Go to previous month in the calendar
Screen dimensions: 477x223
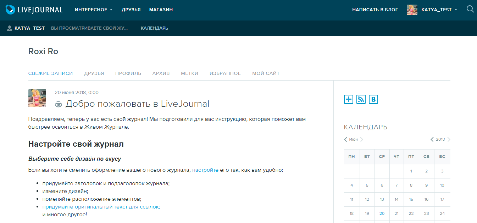345,139
